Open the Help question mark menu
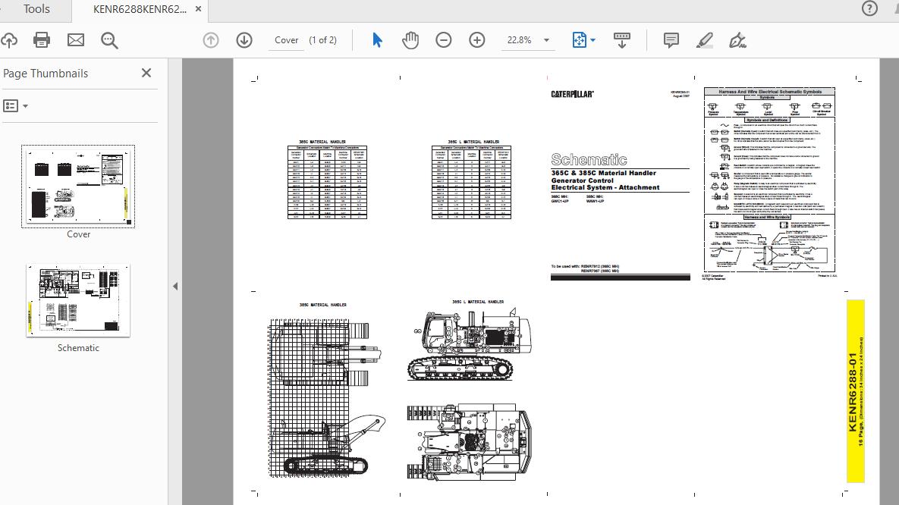Screen dimensions: 899x505 point(869,9)
